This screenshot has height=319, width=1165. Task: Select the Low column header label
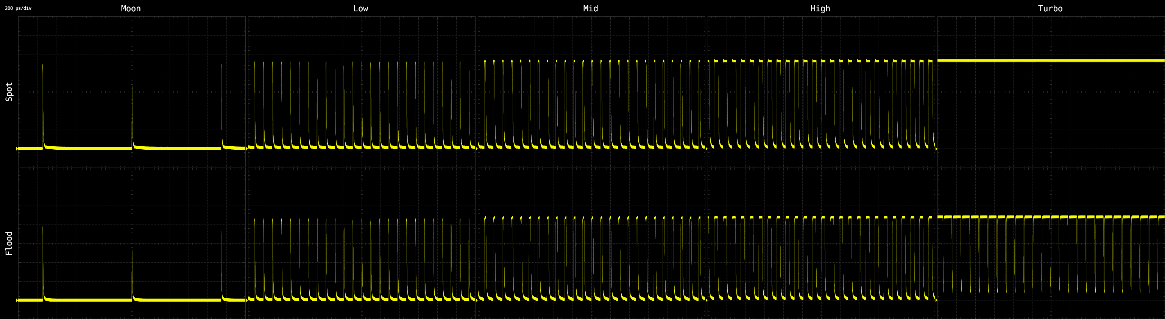pos(360,9)
